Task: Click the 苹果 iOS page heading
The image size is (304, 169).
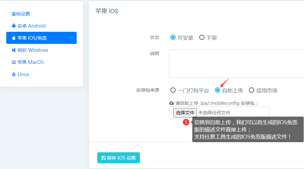Action: (107, 11)
